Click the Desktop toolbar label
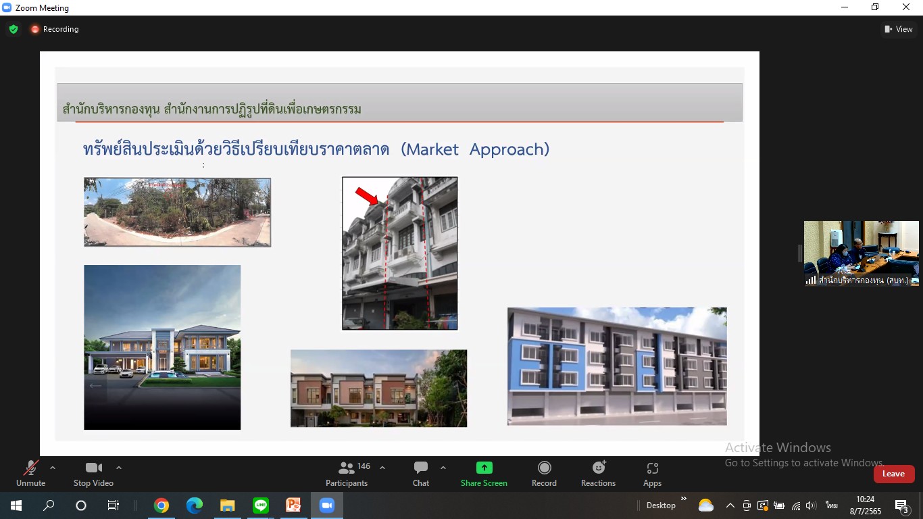The height and width of the screenshot is (519, 923). 661,505
